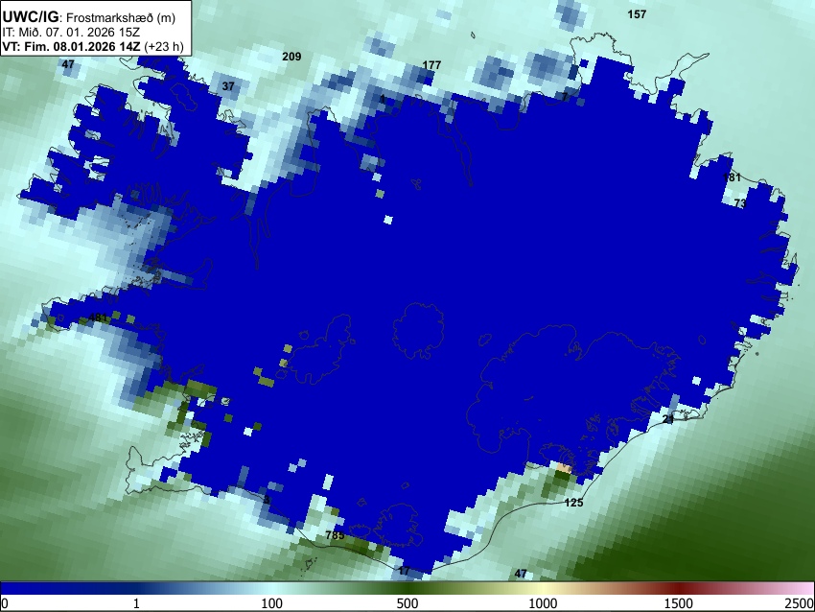
Task: Click the dark red section of color scale
Action: [678, 589]
